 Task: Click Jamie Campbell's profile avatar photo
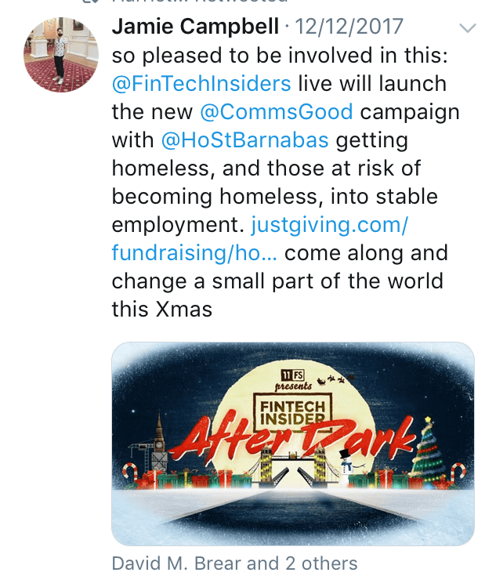point(61,55)
